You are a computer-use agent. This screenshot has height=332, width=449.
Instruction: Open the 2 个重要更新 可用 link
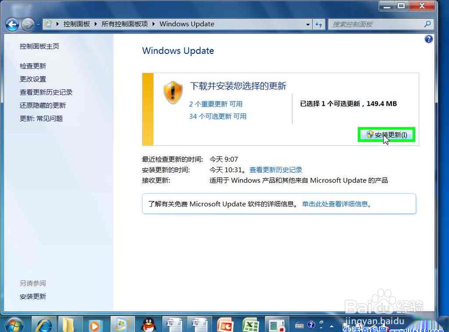216,104
